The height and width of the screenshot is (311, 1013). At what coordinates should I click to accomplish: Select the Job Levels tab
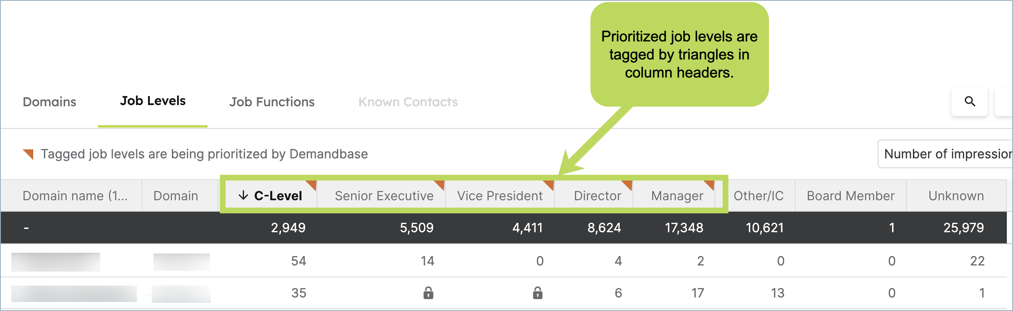pyautogui.click(x=153, y=101)
